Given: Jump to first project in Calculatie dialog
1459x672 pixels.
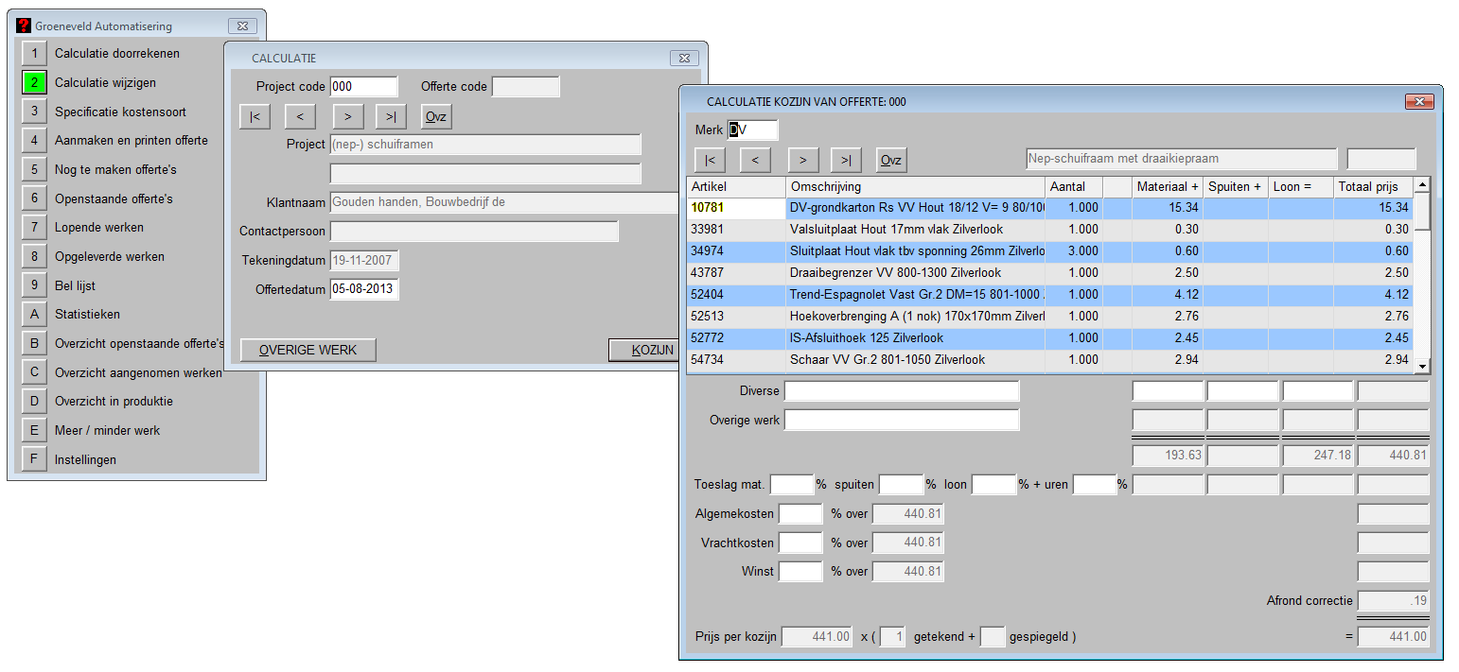Looking at the screenshot, I should 255,116.
